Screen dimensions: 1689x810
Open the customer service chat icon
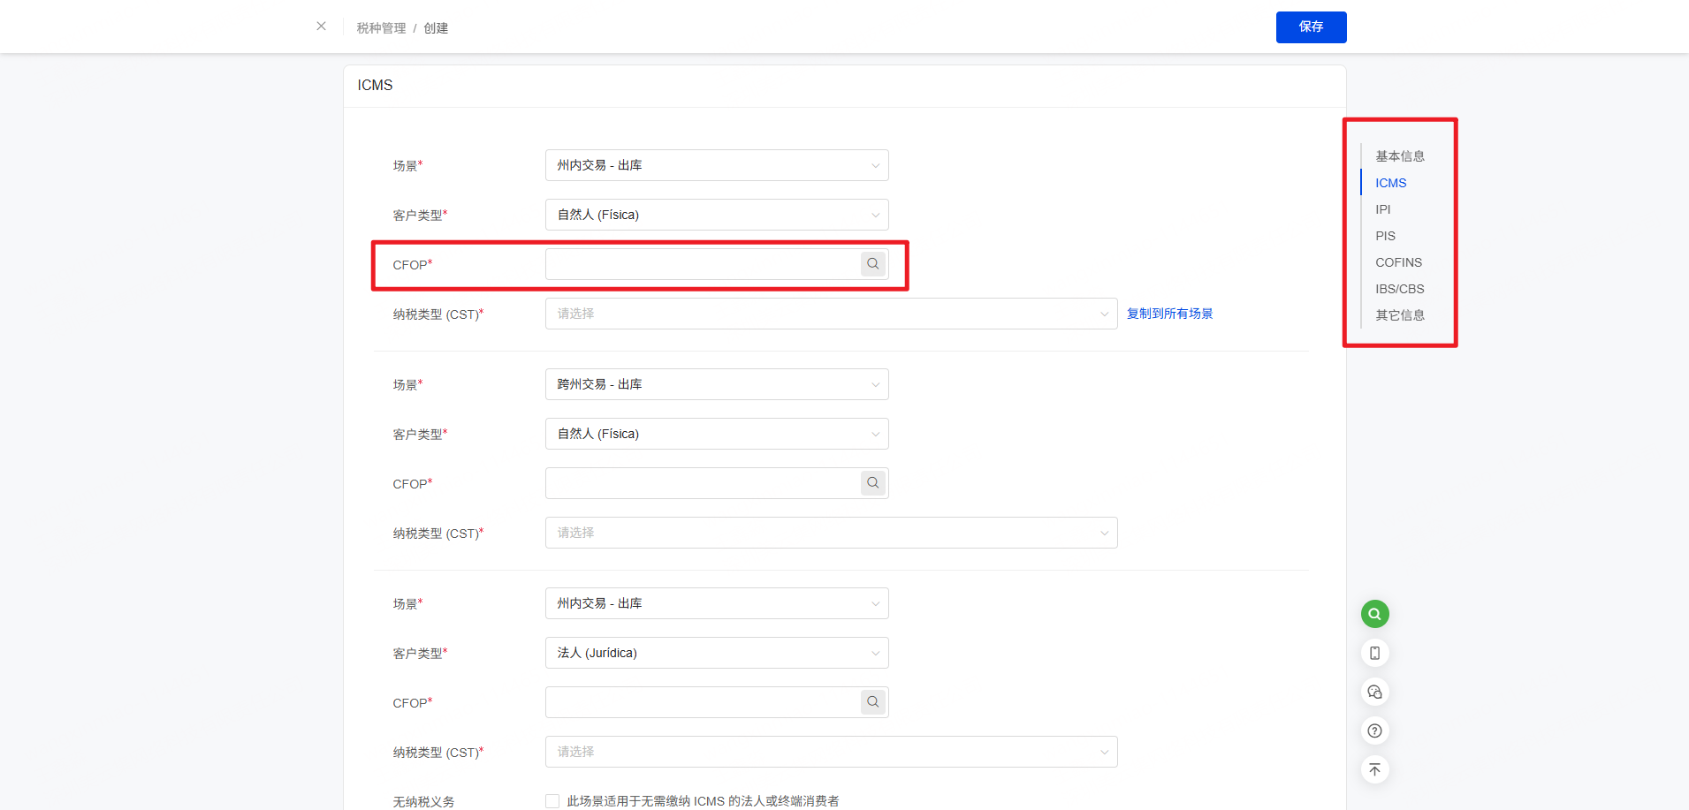coord(1374,692)
